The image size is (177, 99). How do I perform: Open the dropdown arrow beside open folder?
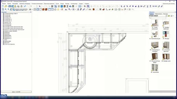click(7, 6)
